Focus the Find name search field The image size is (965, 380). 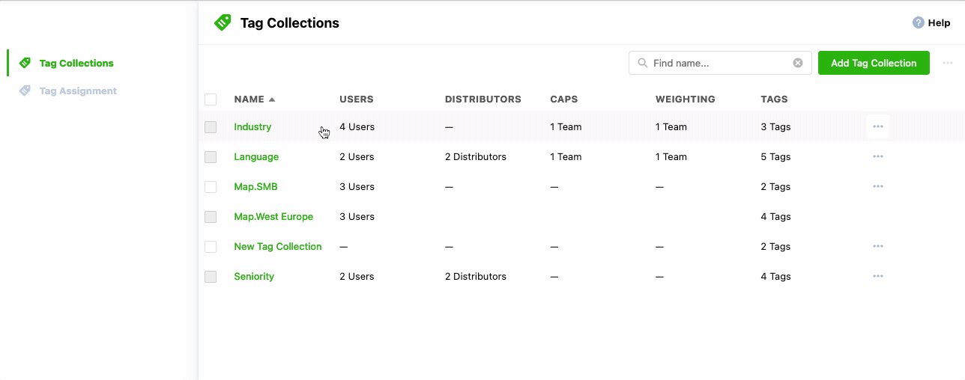pyautogui.click(x=720, y=63)
